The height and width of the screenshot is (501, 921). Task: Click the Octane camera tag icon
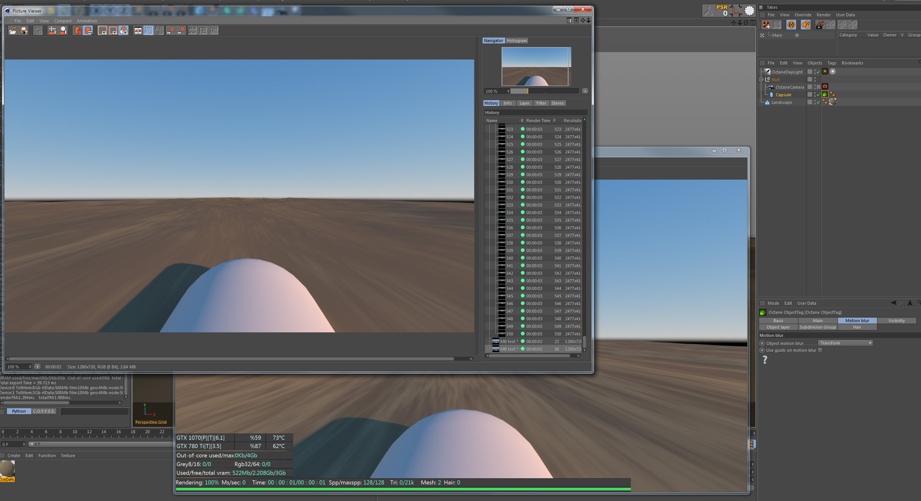point(825,87)
